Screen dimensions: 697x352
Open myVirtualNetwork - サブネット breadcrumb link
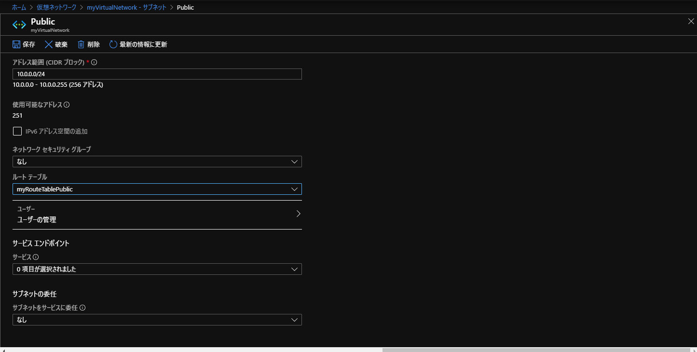tap(126, 7)
